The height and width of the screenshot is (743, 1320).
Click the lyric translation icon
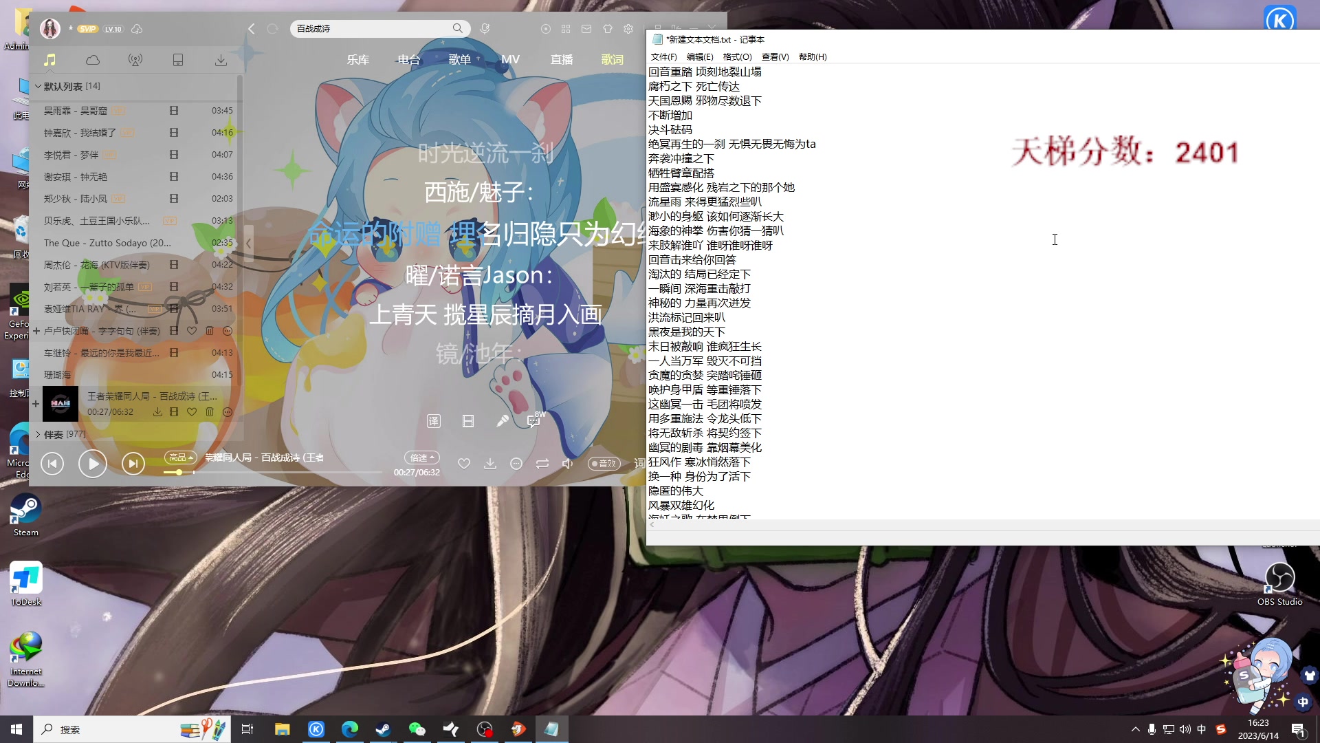(434, 421)
